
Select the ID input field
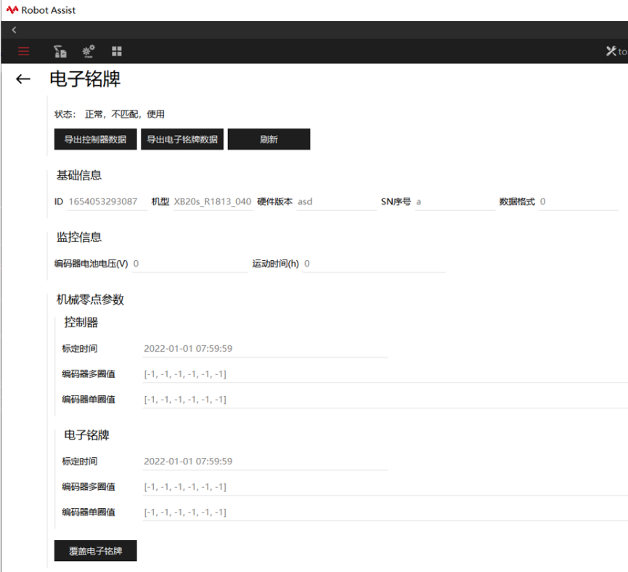107,201
